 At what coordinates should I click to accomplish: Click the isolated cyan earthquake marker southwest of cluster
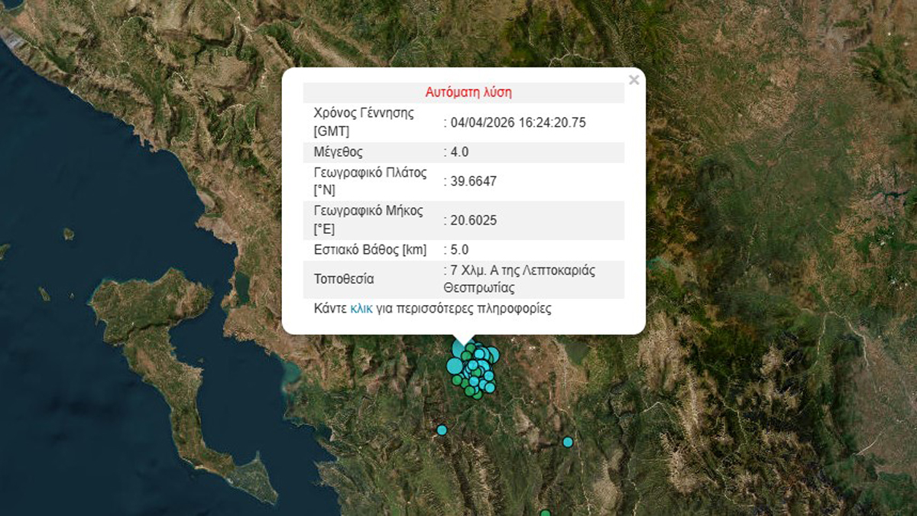pyautogui.click(x=442, y=430)
